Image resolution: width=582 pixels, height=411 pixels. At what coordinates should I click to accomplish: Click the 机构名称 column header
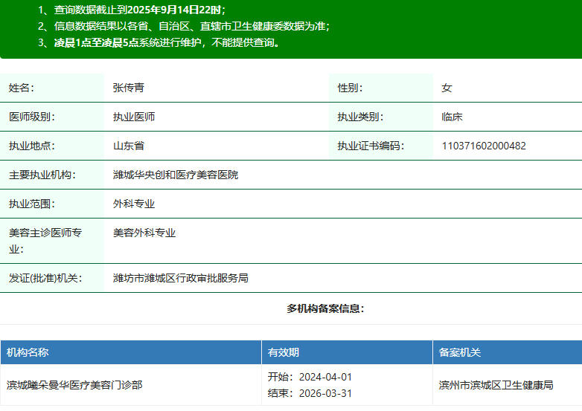(28, 352)
